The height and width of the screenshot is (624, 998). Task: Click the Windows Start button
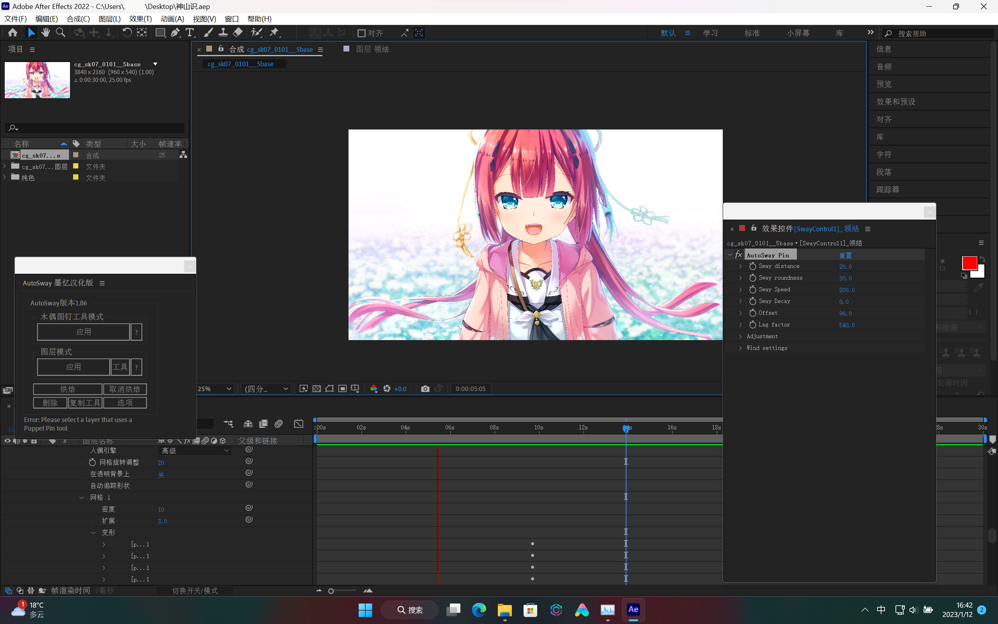[365, 610]
